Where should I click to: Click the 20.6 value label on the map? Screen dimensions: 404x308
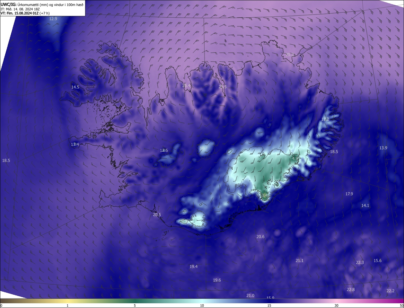(x=260, y=237)
